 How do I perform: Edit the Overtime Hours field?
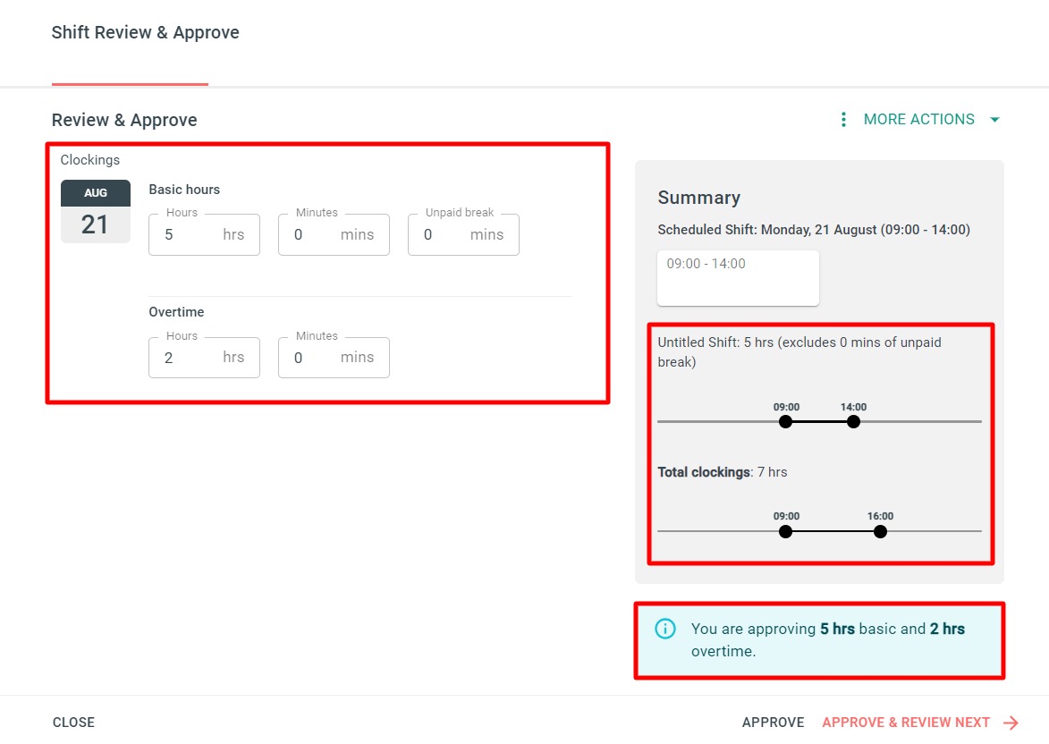(204, 358)
